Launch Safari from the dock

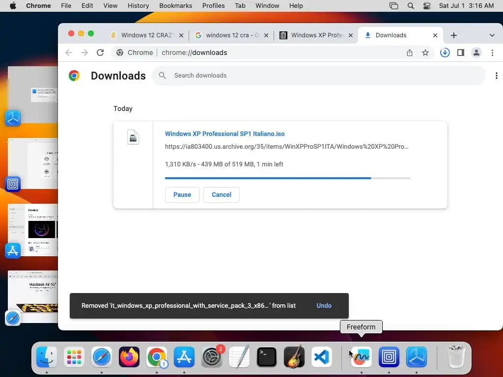(102, 357)
